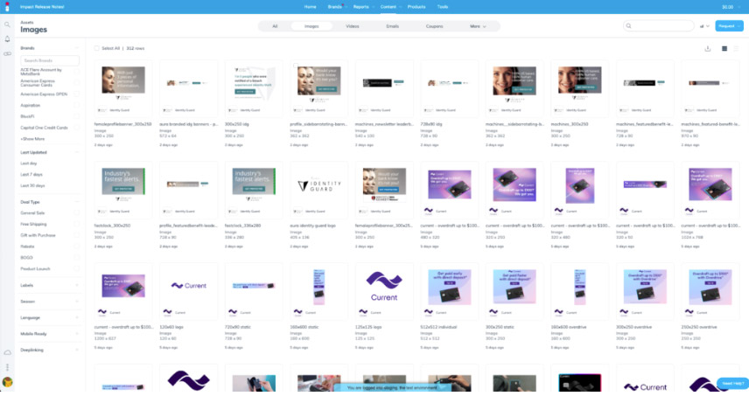Check the American Express OPEN brand filter

[x=44, y=94]
